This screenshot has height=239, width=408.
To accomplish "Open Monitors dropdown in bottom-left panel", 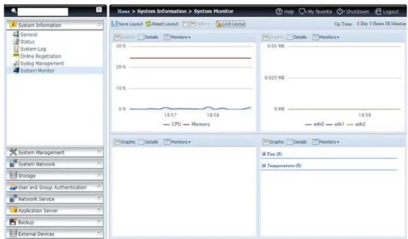I will [x=177, y=142].
